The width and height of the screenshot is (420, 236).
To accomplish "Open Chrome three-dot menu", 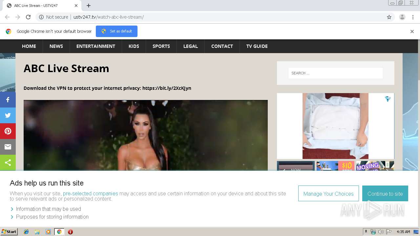I will (x=413, y=17).
